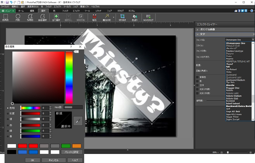Enable the 背景色 background color checkbox
The width and height of the screenshot is (255, 163).
197,77
